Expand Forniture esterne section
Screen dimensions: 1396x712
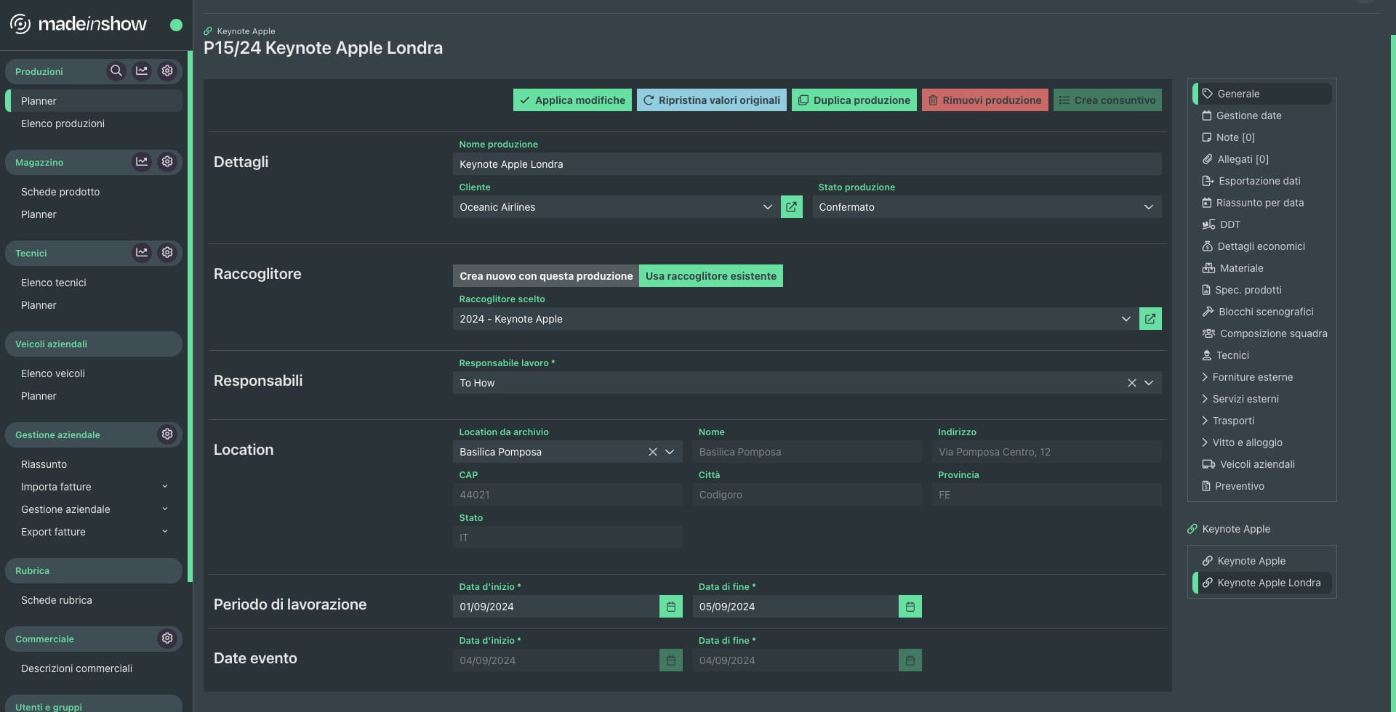tap(1262, 377)
